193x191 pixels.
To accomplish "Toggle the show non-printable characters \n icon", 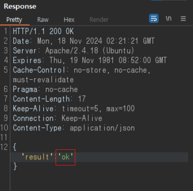I will 169,19.
